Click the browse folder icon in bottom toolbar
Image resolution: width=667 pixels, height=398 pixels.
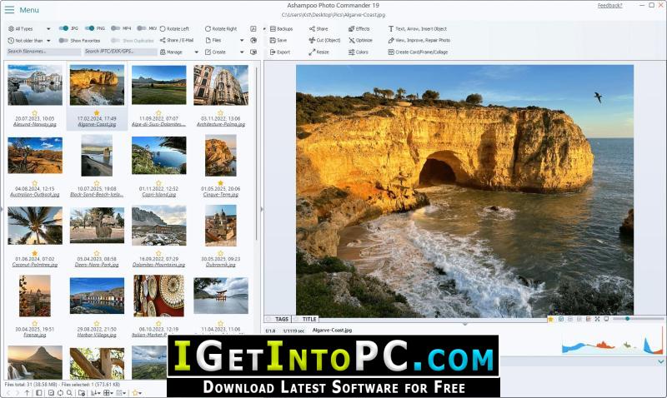82,393
